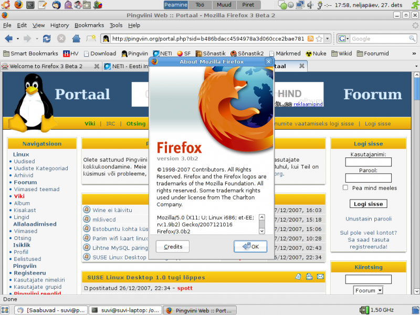
Task: Open the History menu
Action: (x=59, y=25)
